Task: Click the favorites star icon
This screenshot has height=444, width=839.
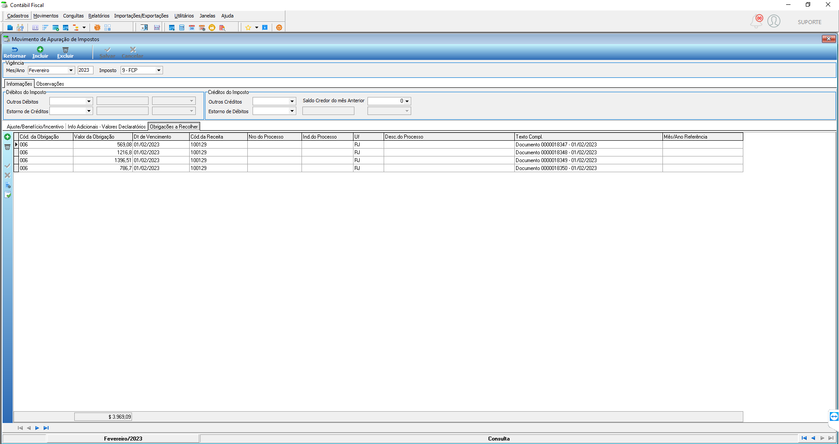Action: click(x=248, y=28)
